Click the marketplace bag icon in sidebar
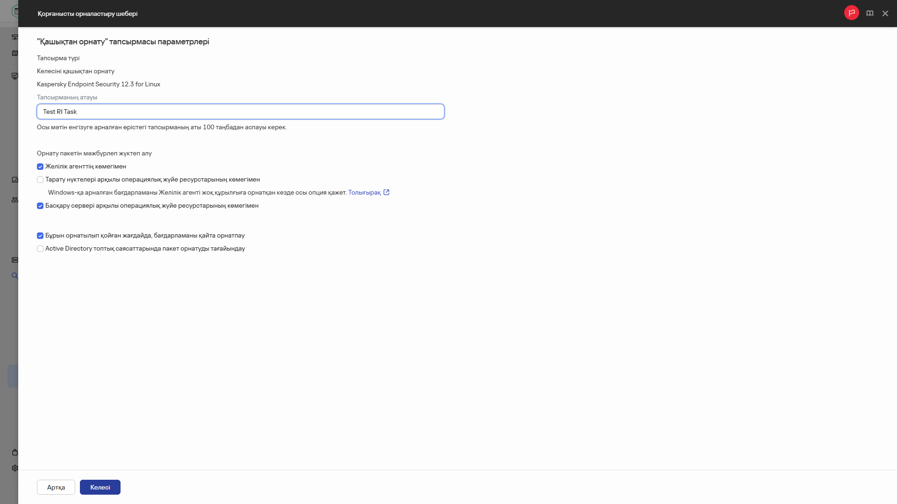 [x=15, y=452]
